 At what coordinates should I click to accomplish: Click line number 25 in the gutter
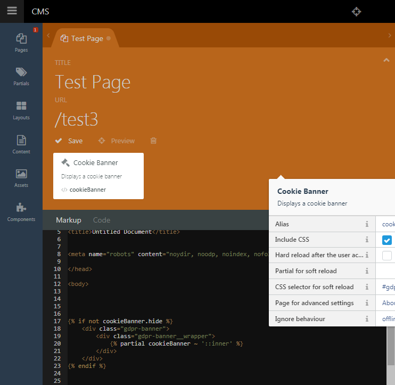pyautogui.click(x=57, y=381)
